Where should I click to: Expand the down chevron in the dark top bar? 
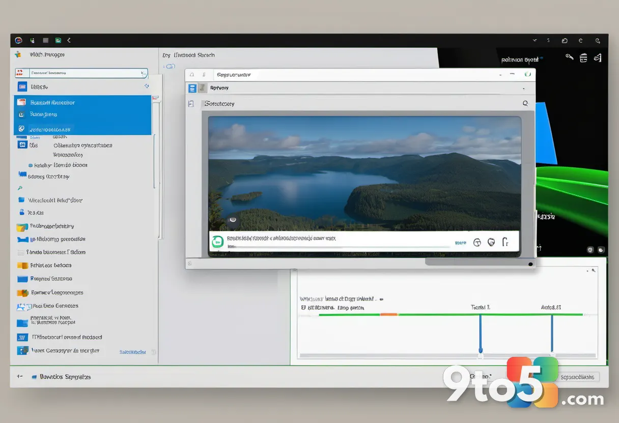(x=534, y=40)
